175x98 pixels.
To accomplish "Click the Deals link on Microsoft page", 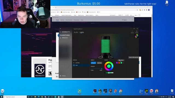I will point(75,15).
